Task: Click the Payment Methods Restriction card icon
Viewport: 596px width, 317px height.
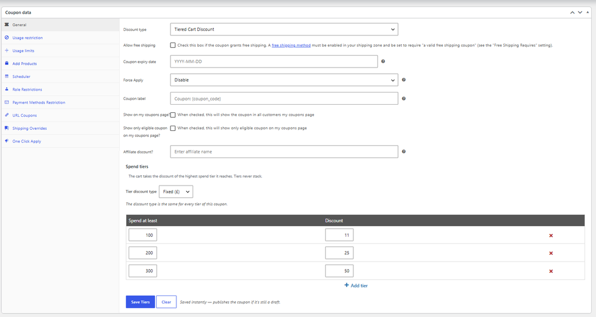Action: 6,102
